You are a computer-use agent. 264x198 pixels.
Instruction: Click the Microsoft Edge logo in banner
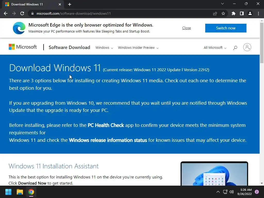[19, 28]
